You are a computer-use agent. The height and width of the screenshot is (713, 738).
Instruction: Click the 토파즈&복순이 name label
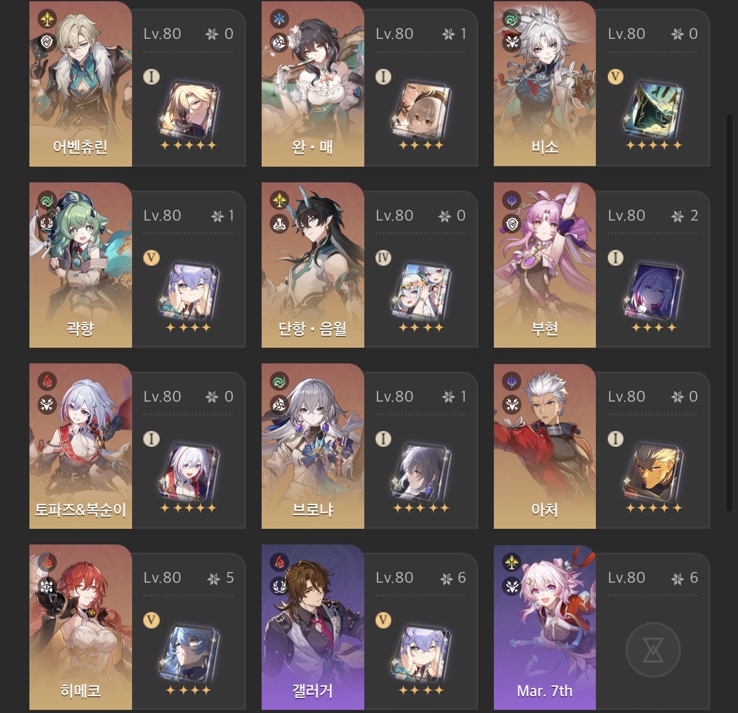(x=81, y=509)
